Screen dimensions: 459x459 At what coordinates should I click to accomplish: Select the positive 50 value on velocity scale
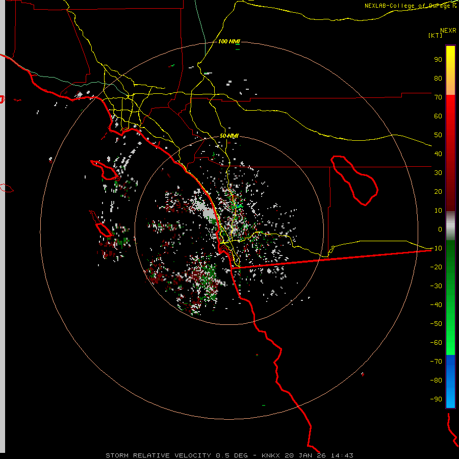click(438, 135)
